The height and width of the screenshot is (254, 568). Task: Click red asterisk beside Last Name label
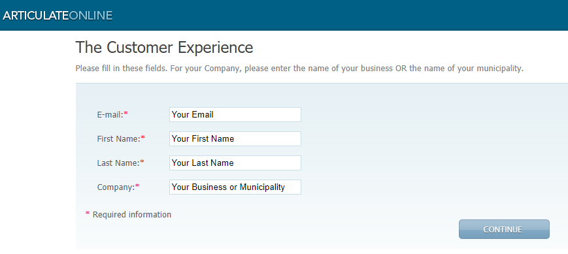(x=142, y=162)
